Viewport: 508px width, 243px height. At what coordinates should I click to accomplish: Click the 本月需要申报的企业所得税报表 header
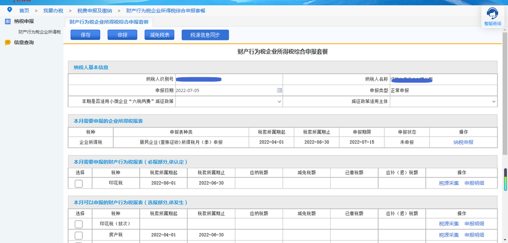point(283,121)
